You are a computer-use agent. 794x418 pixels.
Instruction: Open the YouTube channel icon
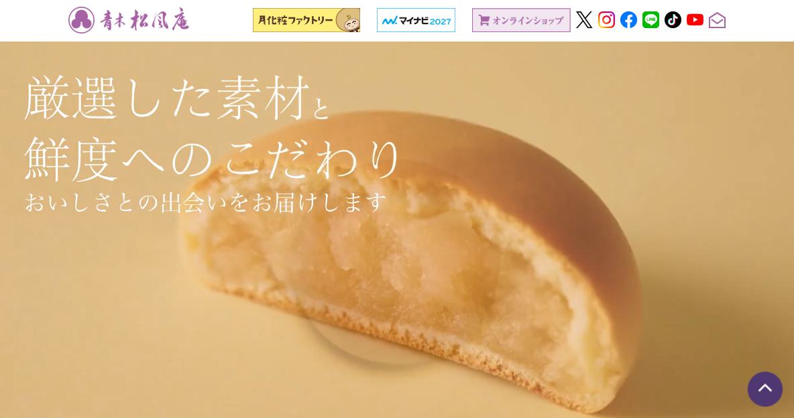click(695, 19)
